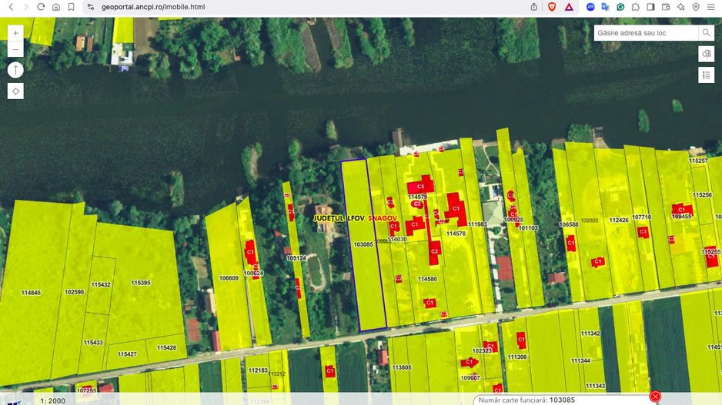Viewport: 722px width, 405px height.
Task: Open the legend list icon
Action: point(707,75)
